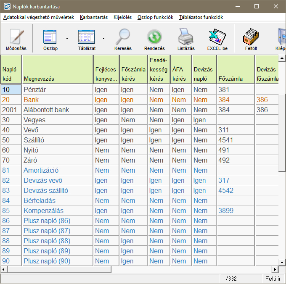Viewport: 286px width, 284px height.
Task: Click the Napló kód cell 10
Action: [x=11, y=89]
